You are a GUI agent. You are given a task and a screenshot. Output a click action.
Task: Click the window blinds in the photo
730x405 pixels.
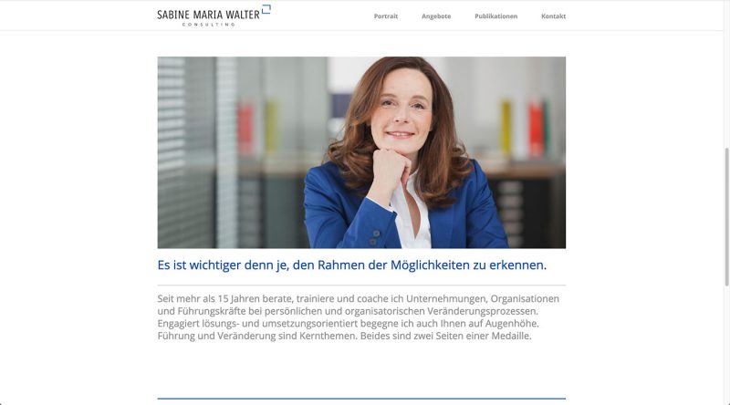click(x=185, y=152)
